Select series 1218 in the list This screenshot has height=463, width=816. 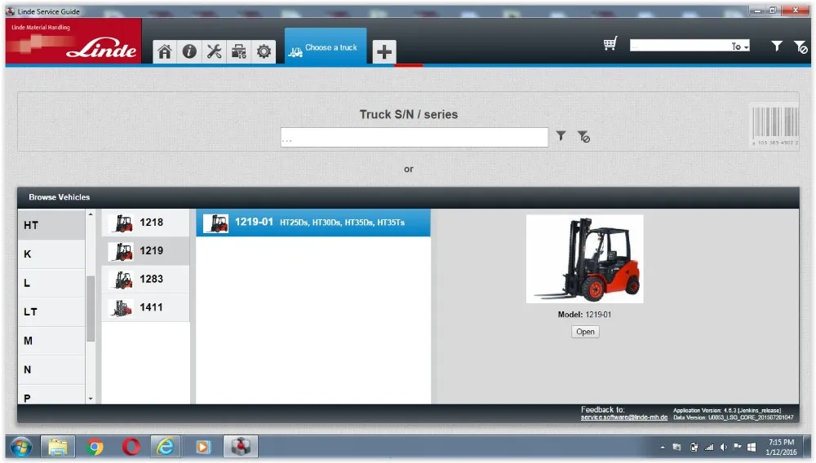(146, 223)
